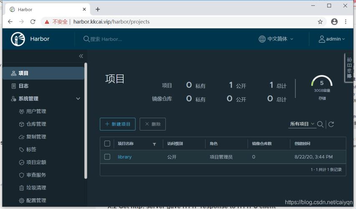Collapse the sidebar with double-chevron icon
The image size is (356, 209).
81,56
